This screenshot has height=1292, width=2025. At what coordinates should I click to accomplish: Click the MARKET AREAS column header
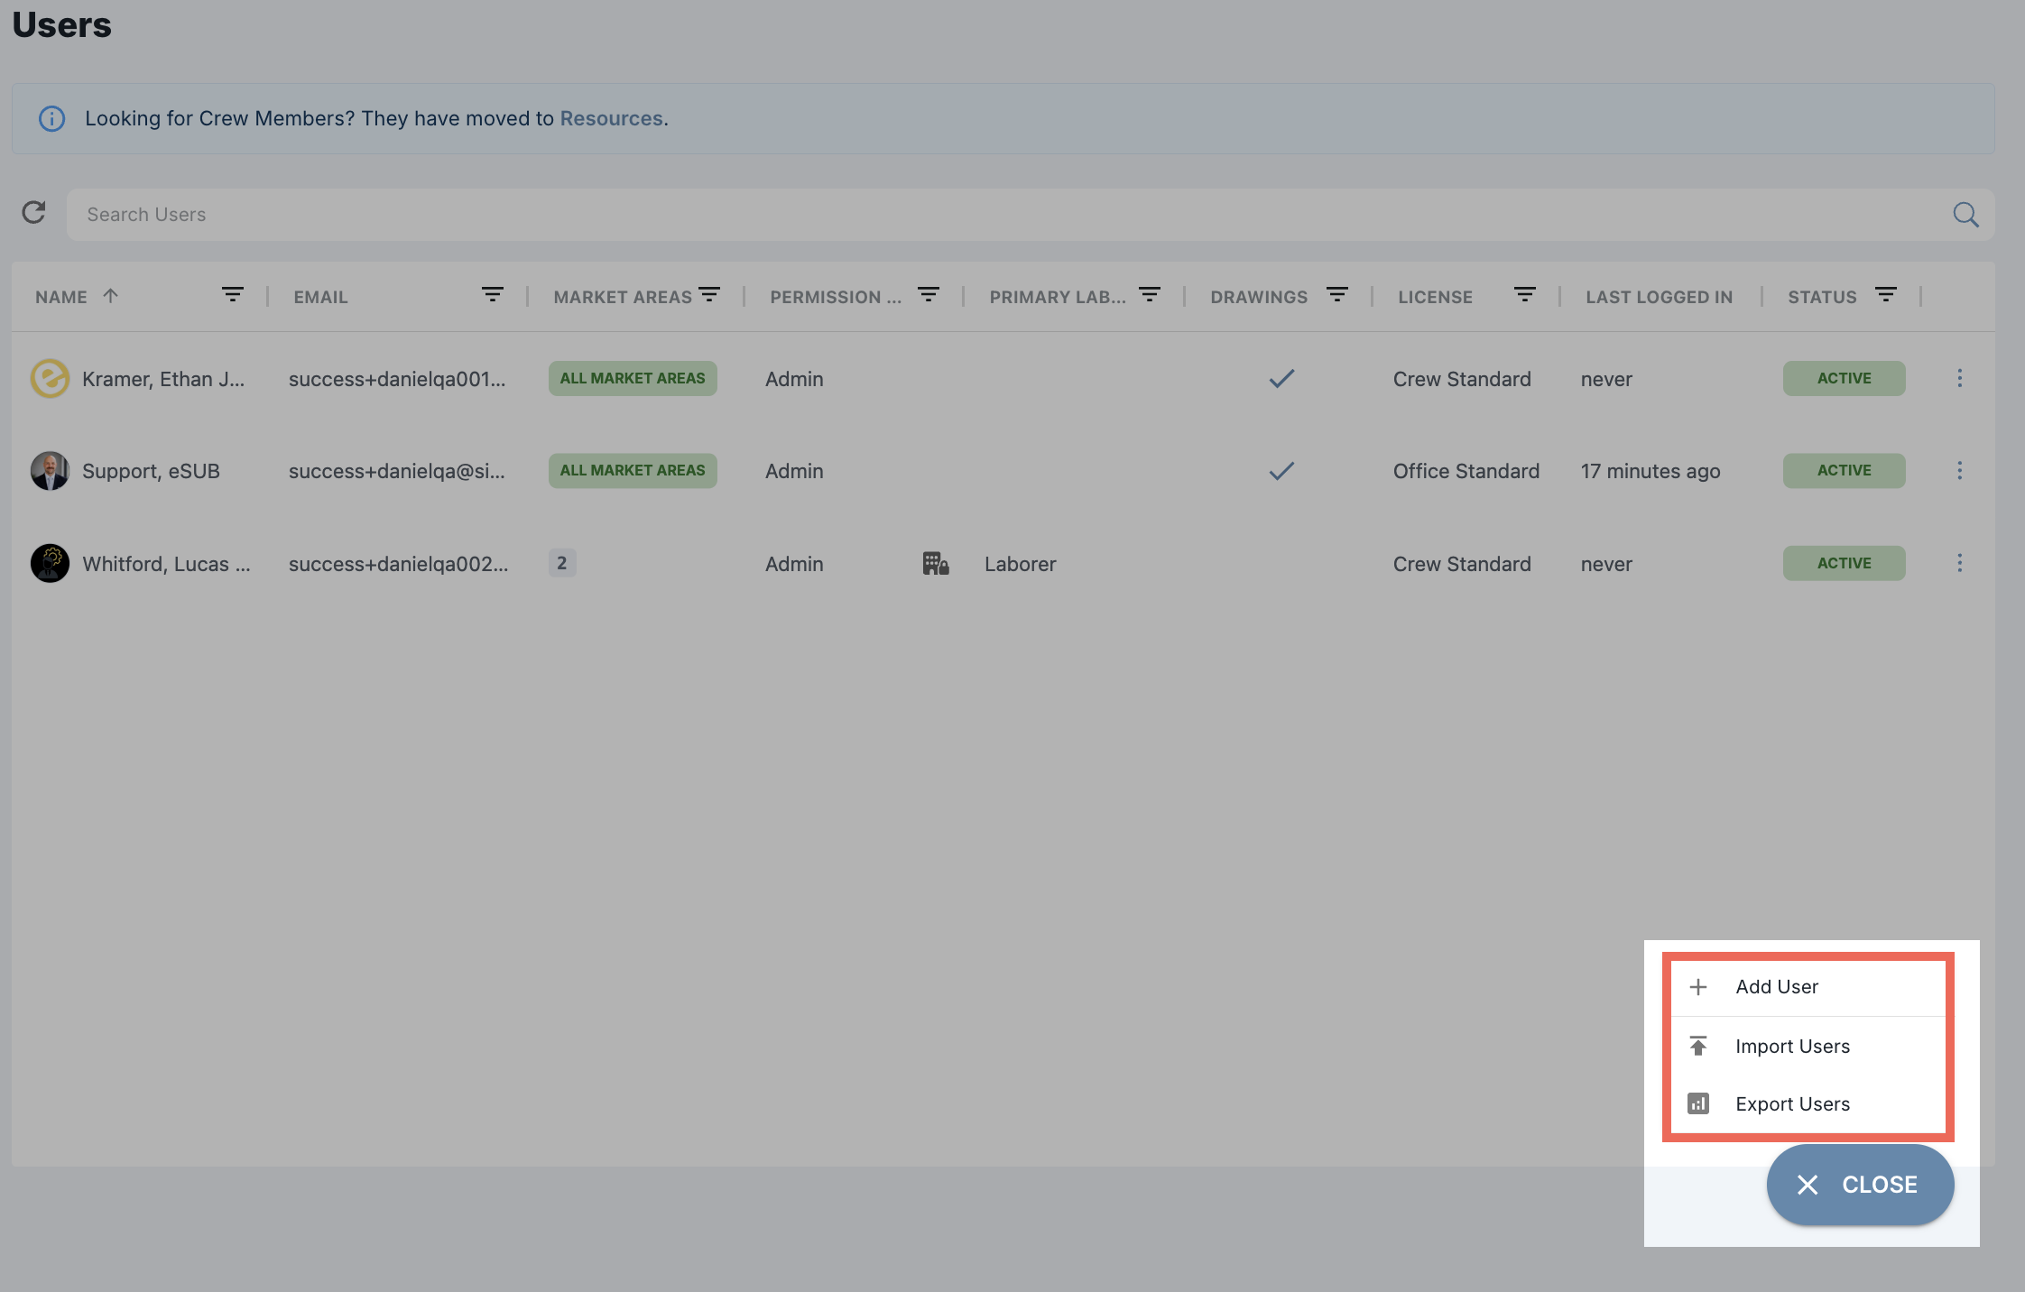point(623,297)
